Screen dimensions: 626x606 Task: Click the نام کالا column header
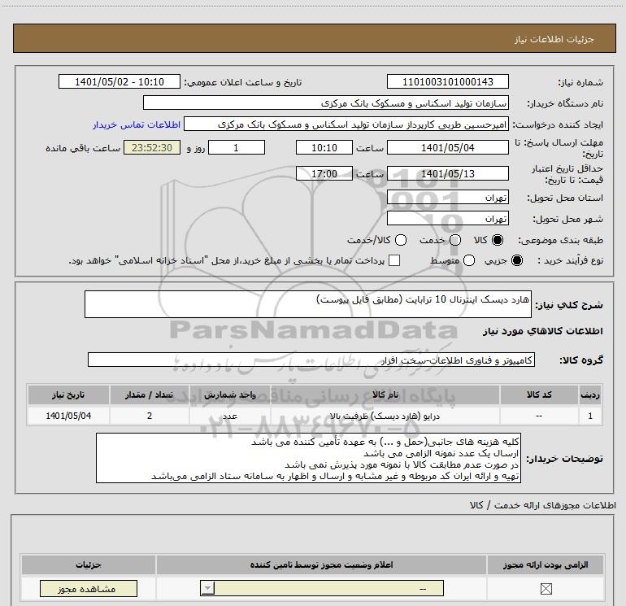pyautogui.click(x=385, y=395)
